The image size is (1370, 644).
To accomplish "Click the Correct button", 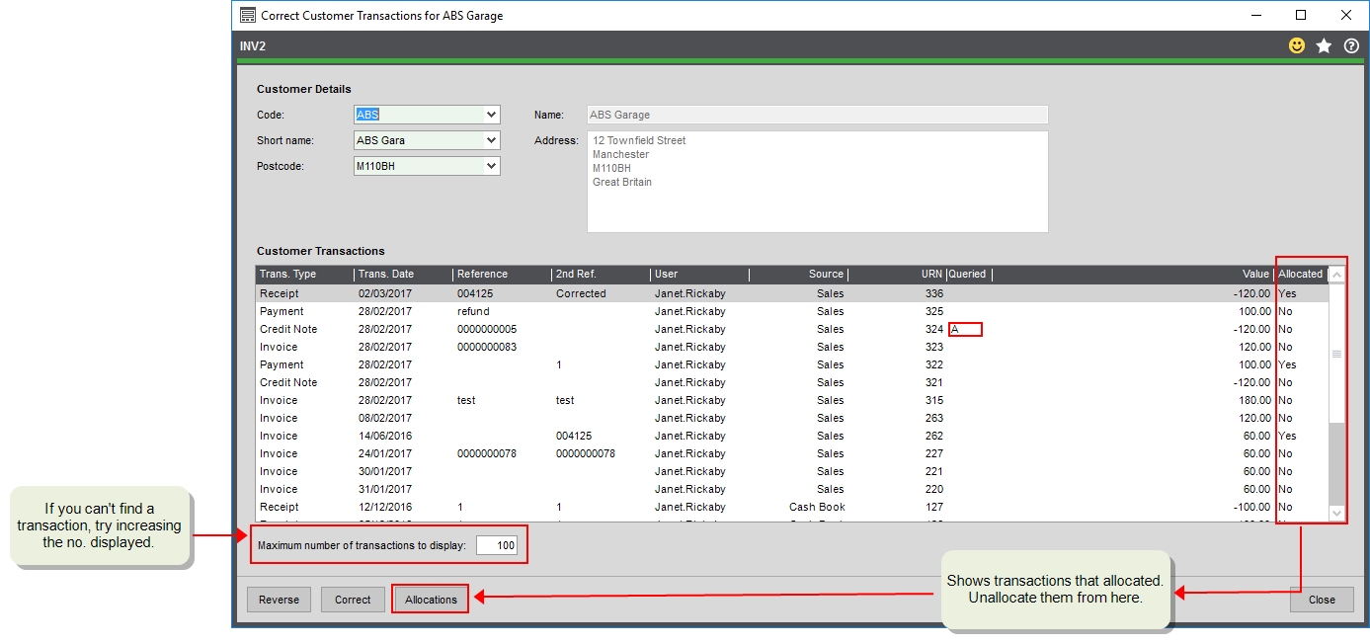I will pyautogui.click(x=353, y=599).
